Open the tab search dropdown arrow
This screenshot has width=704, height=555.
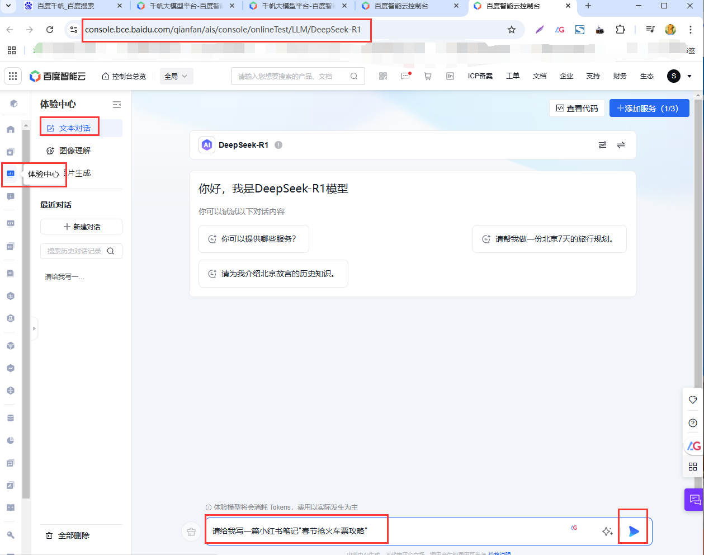pyautogui.click(x=8, y=6)
